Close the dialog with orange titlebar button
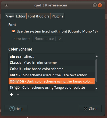The height and width of the screenshot is (118, 107). pos(100,5)
